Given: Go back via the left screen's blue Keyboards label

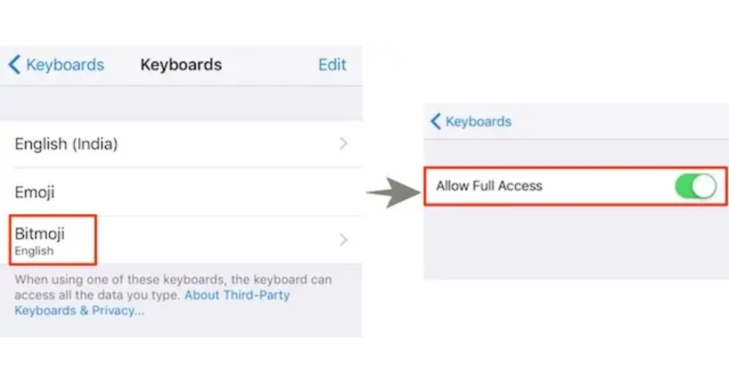Looking at the screenshot, I should (65, 64).
